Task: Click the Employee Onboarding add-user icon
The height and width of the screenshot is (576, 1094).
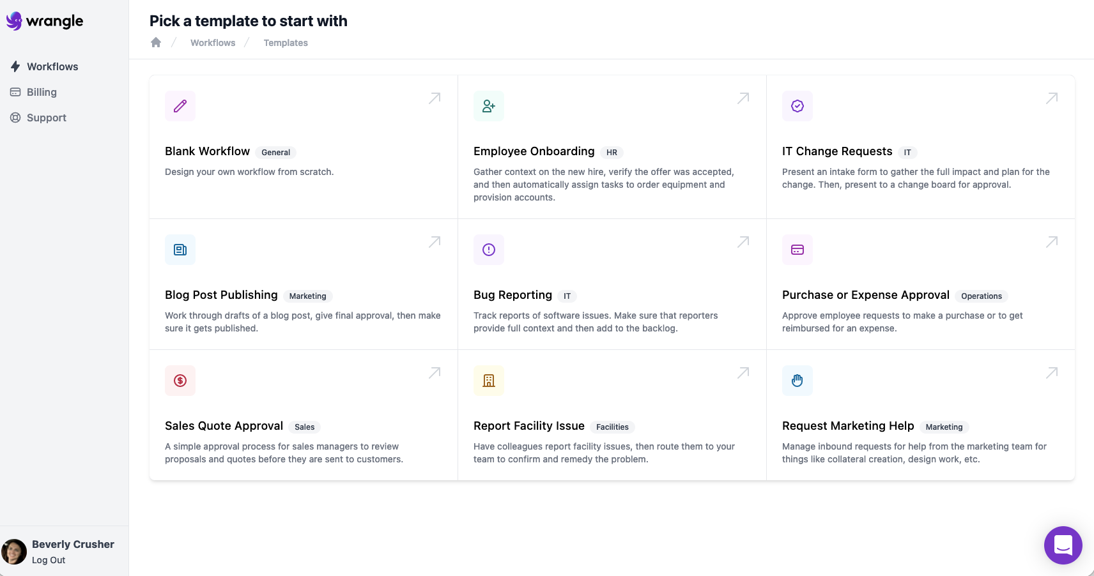Action: (489, 106)
